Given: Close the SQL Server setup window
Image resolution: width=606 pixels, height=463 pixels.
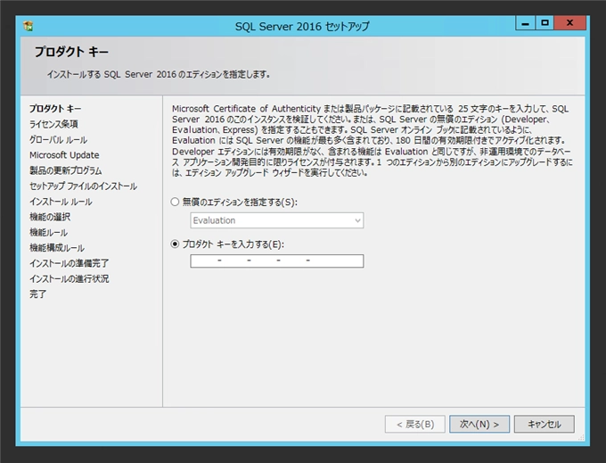Looking at the screenshot, I should tap(570, 23).
